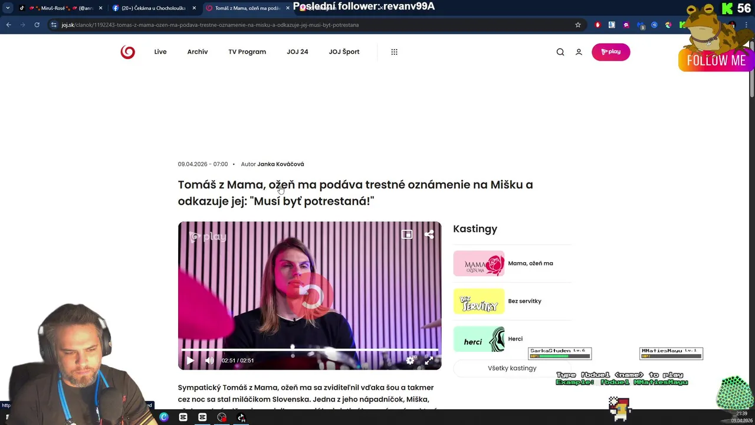Open the JOJ Šport menu item
755x425 pixels.
point(344,52)
